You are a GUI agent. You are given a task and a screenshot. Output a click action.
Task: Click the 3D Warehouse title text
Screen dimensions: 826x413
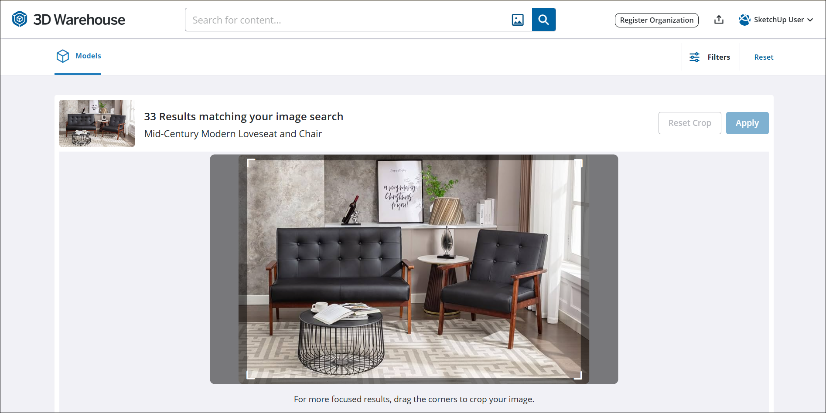coord(79,20)
